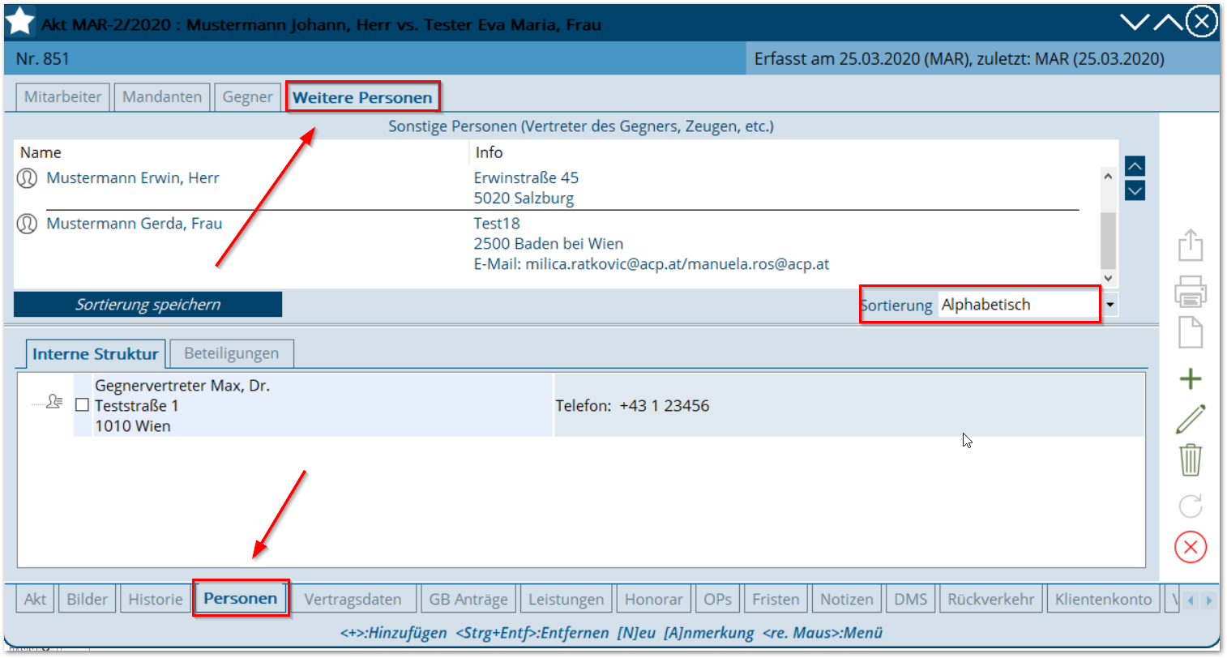Click the refresh arrow icon in right toolbar
Viewport: 1227px width, 658px height.
click(1190, 506)
